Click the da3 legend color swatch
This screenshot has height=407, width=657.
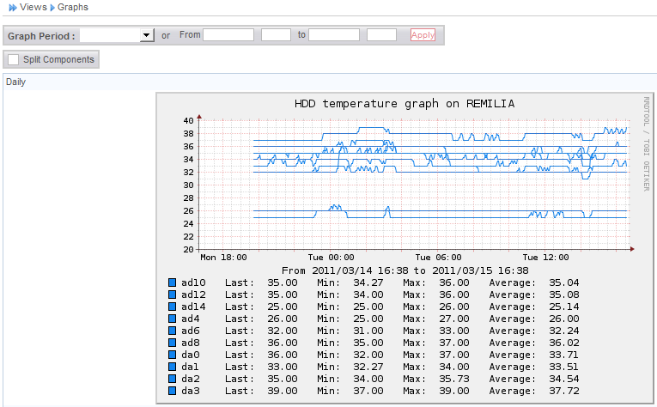[173, 391]
